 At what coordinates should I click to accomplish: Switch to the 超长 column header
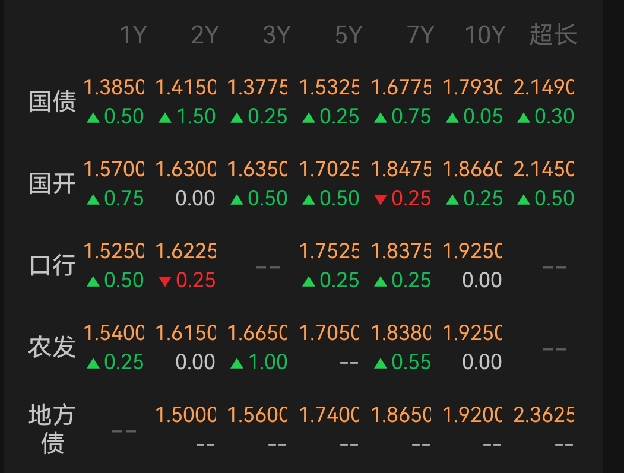click(553, 36)
